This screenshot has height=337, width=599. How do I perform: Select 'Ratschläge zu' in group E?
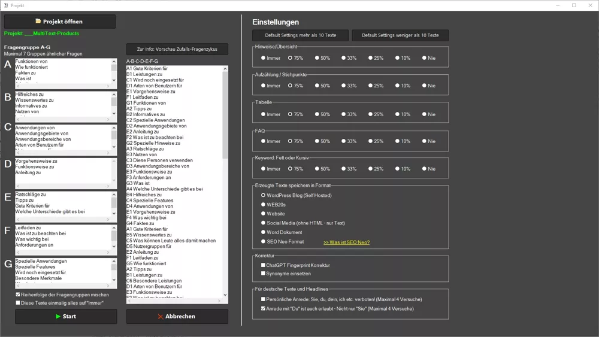(x=31, y=195)
